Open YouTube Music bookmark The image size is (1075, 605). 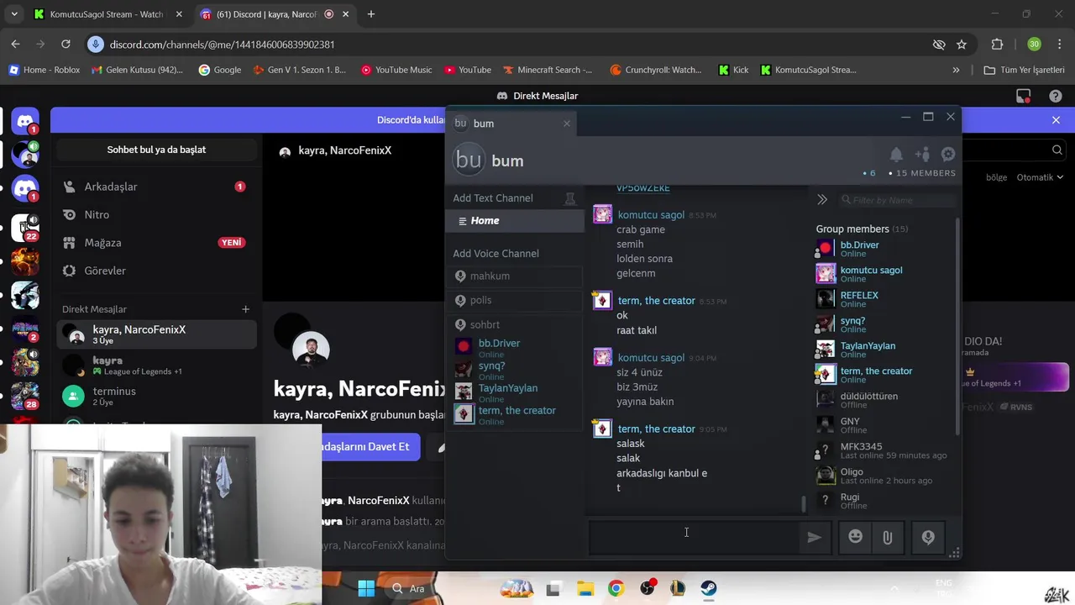[396, 70]
